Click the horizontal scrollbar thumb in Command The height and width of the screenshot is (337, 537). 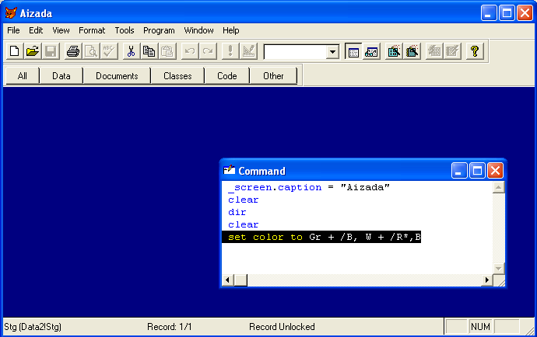coord(240,280)
